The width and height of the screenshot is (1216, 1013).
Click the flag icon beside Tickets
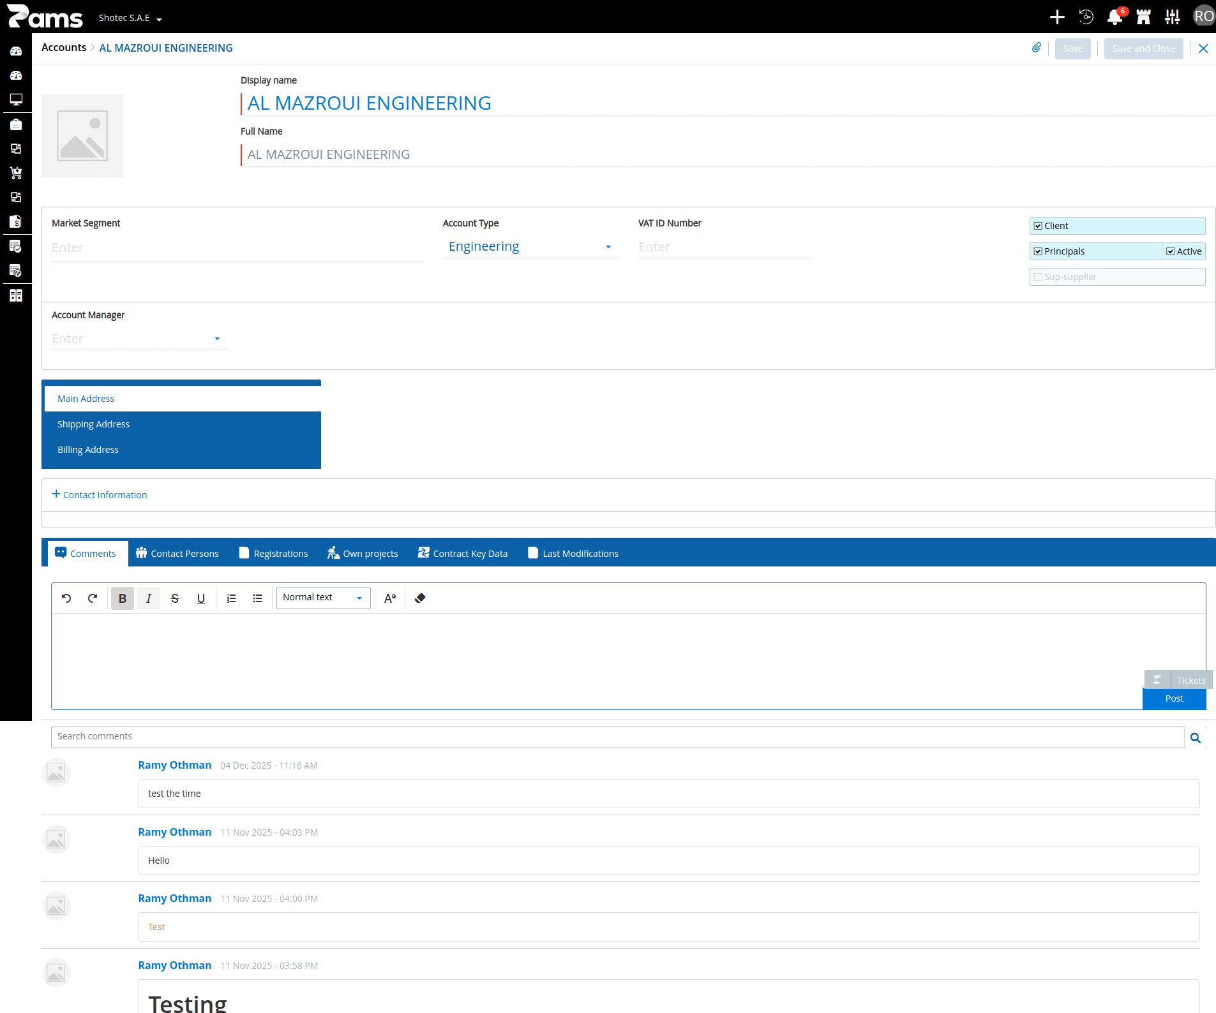coord(1157,679)
